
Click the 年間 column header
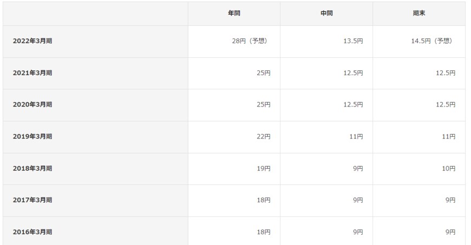click(234, 14)
